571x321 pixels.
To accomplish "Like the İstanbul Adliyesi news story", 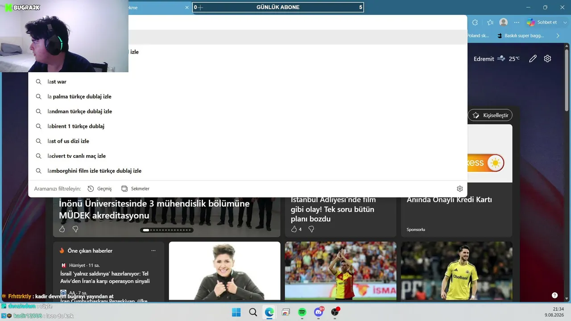I will pyautogui.click(x=294, y=229).
